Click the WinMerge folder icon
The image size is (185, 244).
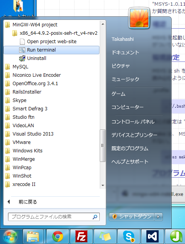7,159
